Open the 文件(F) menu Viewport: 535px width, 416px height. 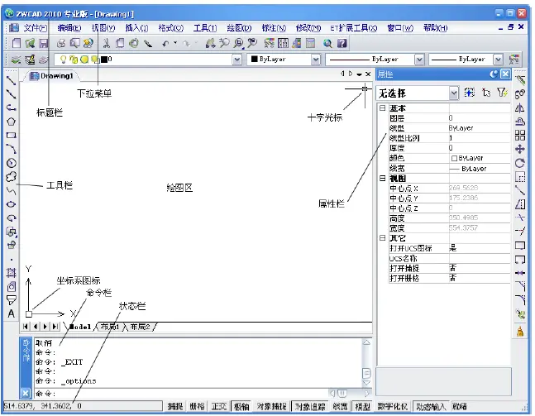[x=36, y=28]
